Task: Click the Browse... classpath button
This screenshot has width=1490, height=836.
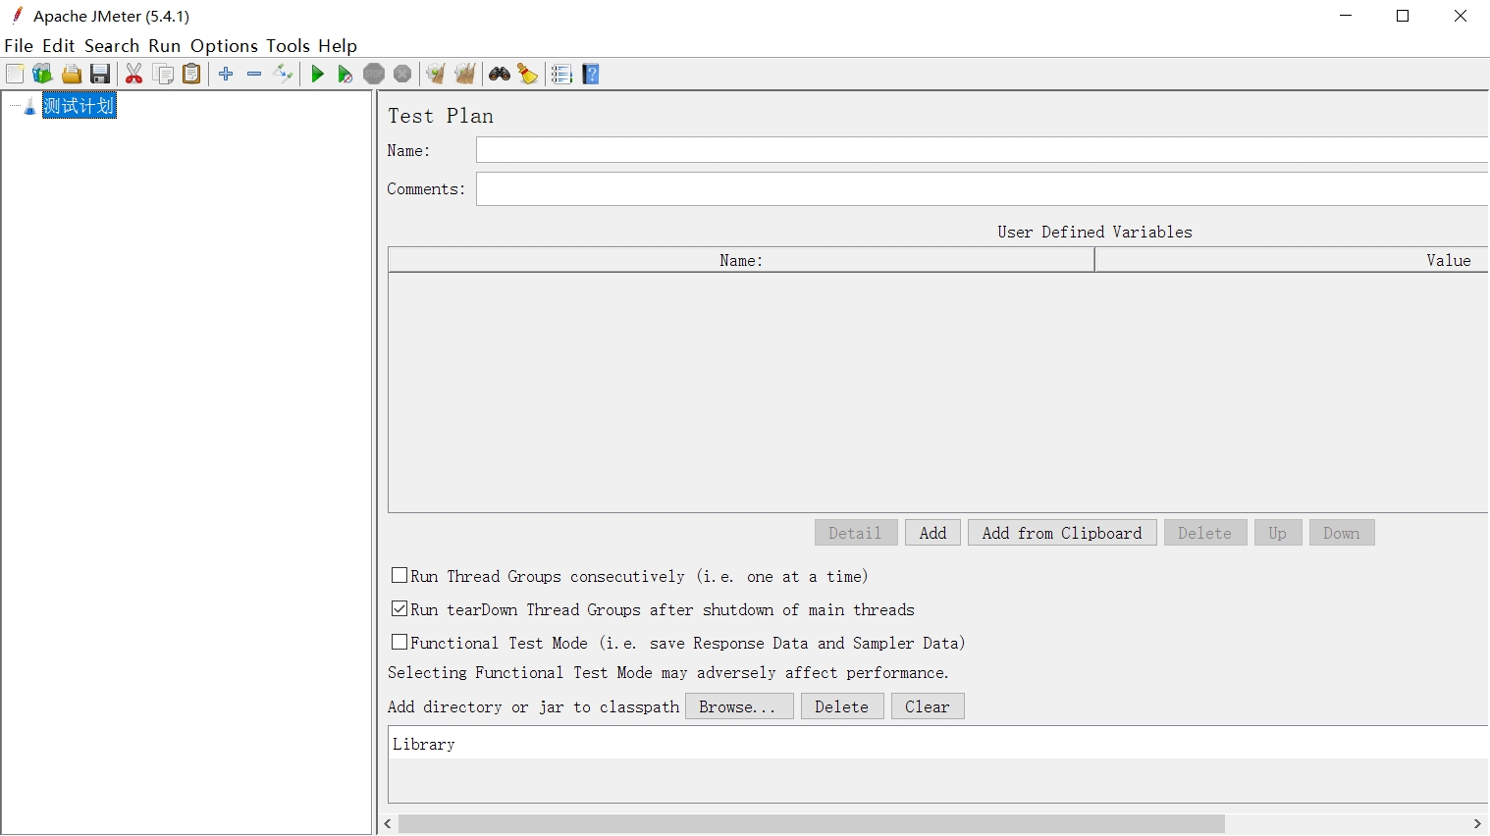Action: [738, 706]
